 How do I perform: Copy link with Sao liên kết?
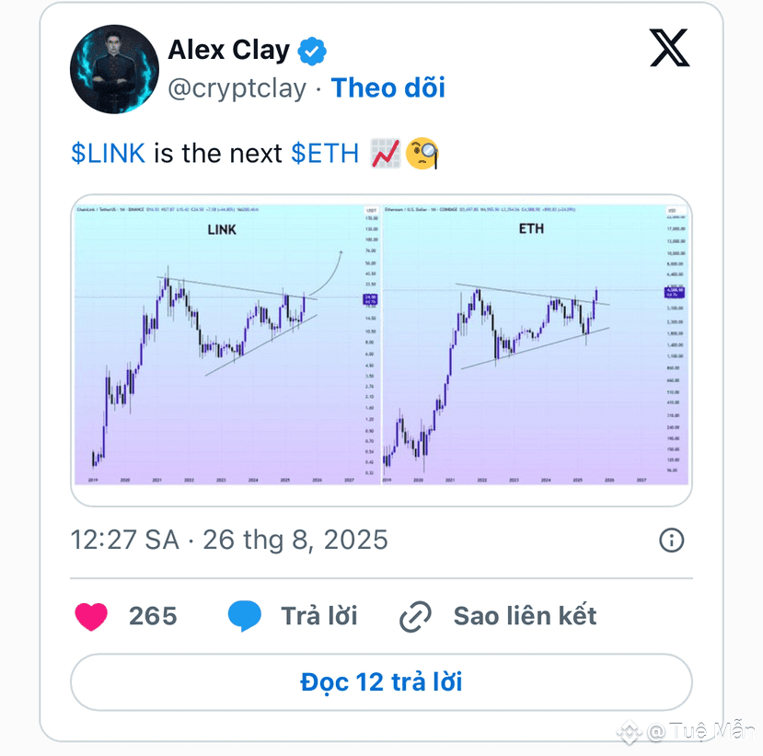(525, 616)
